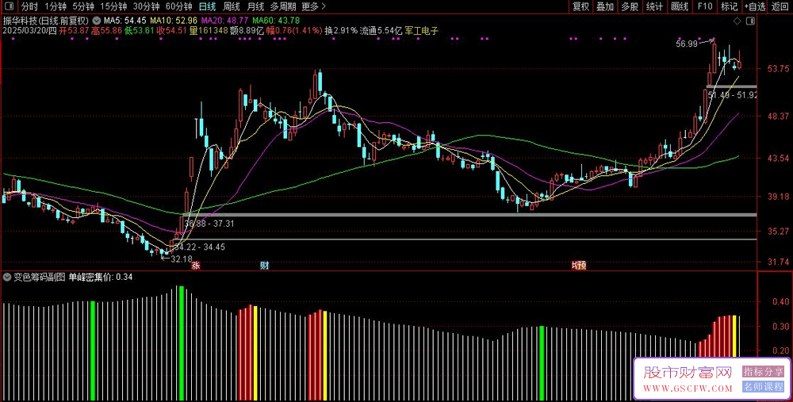Screen dimensions: 793x402
Task: Click the 军工电子 sector link
Action: (421, 31)
